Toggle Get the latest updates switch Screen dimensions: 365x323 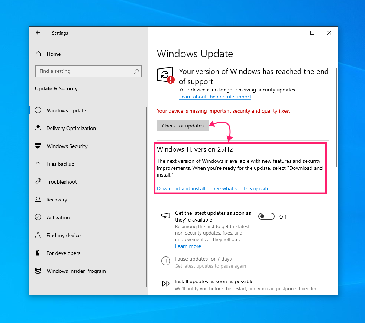(x=266, y=217)
